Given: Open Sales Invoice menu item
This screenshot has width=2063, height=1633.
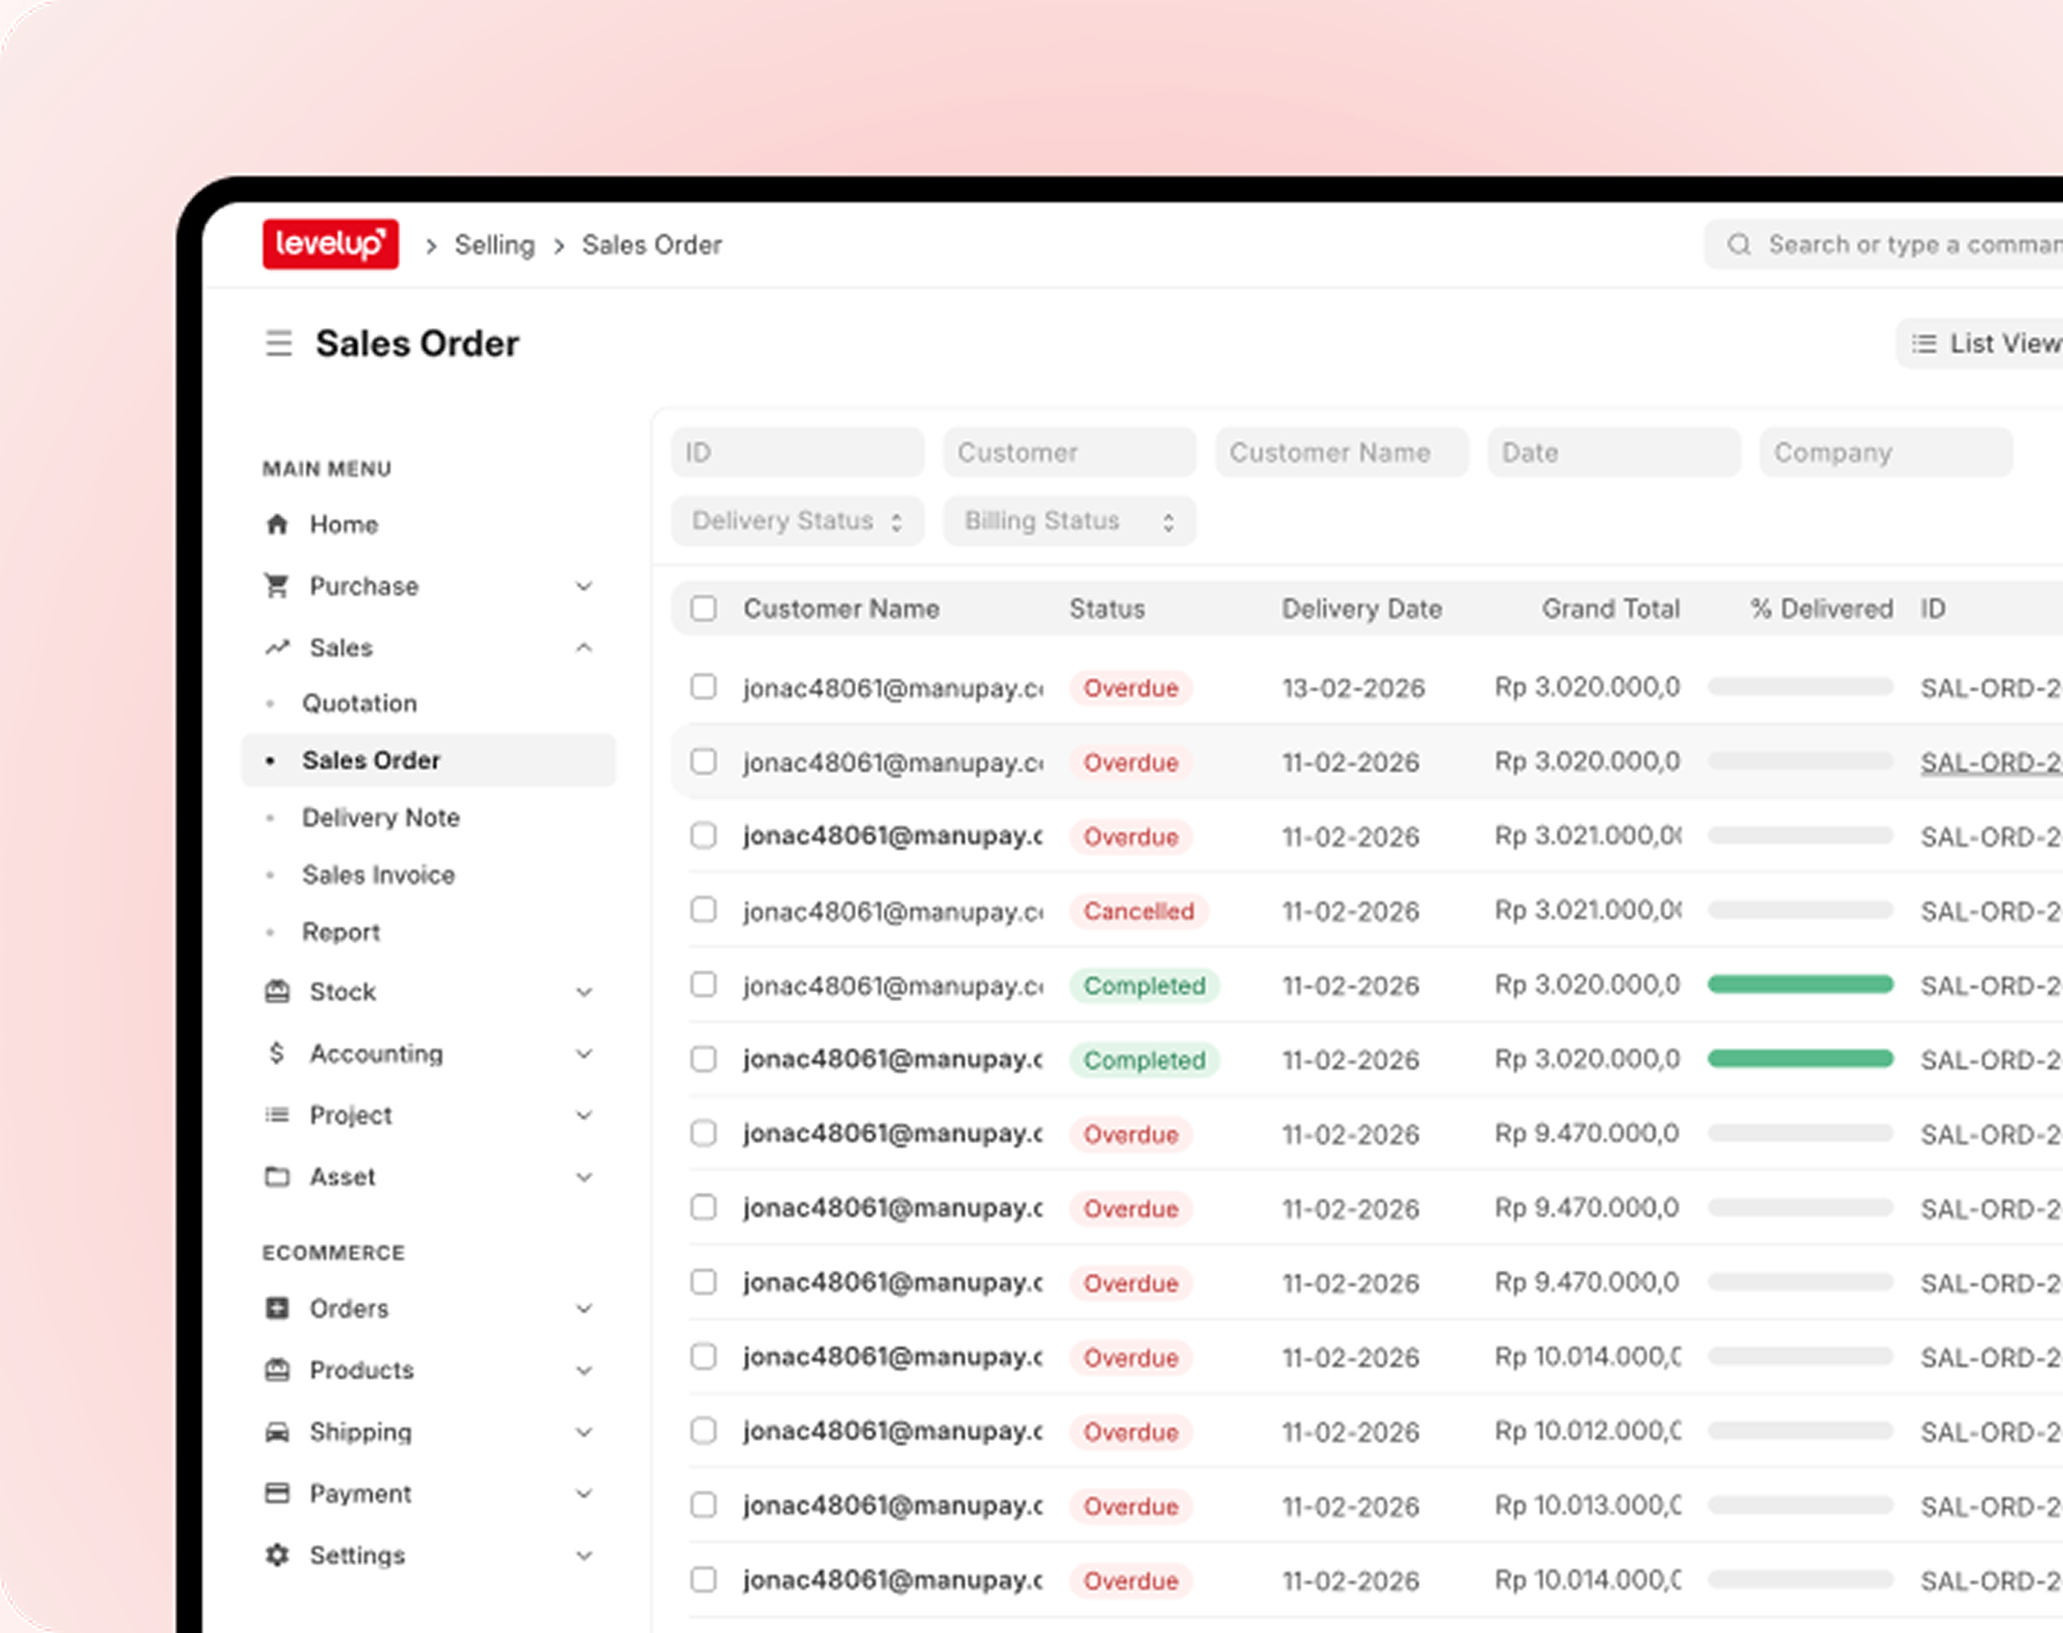Looking at the screenshot, I should click(378, 875).
